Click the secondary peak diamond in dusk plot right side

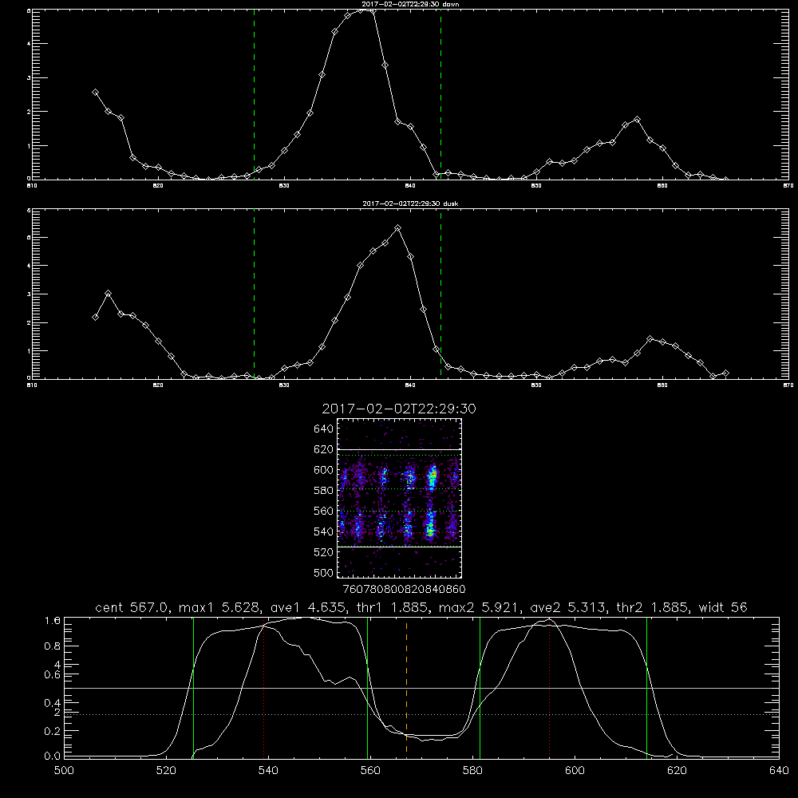650,339
